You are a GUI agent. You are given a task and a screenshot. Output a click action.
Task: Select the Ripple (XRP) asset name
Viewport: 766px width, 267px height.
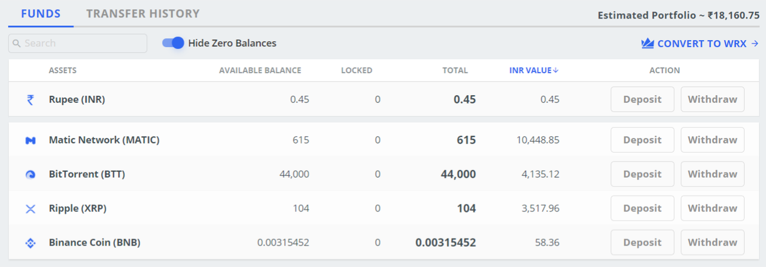[78, 208]
